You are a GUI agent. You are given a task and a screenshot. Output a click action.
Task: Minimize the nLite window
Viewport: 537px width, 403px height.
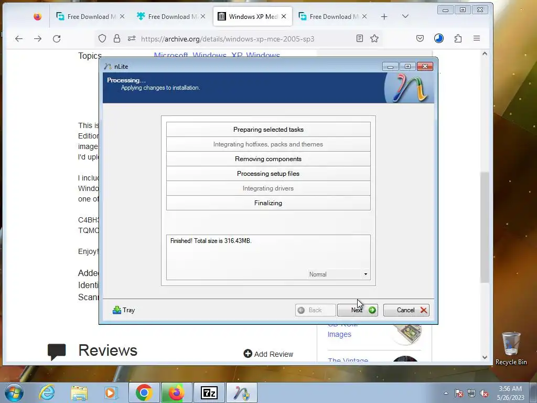(x=390, y=67)
